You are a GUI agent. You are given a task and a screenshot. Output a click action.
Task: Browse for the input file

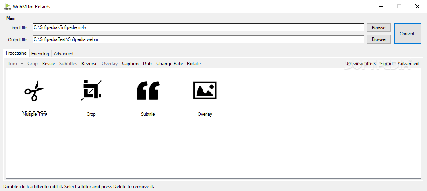click(x=379, y=28)
